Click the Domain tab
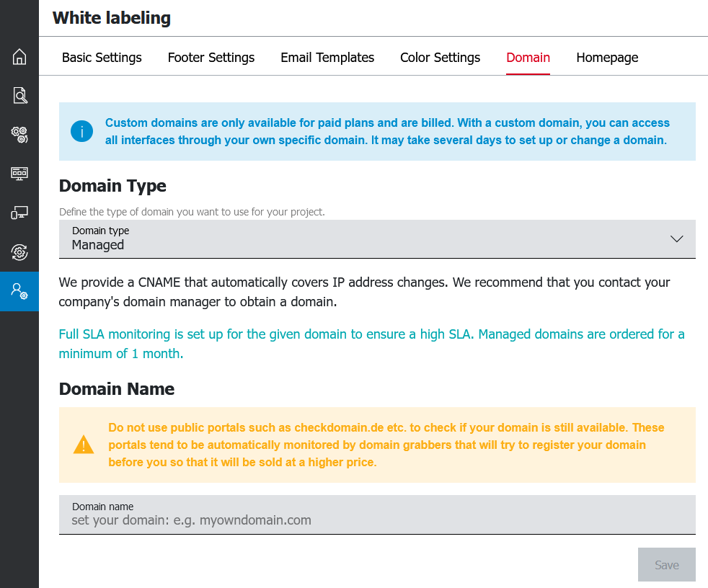The width and height of the screenshot is (708, 588). [x=528, y=58]
